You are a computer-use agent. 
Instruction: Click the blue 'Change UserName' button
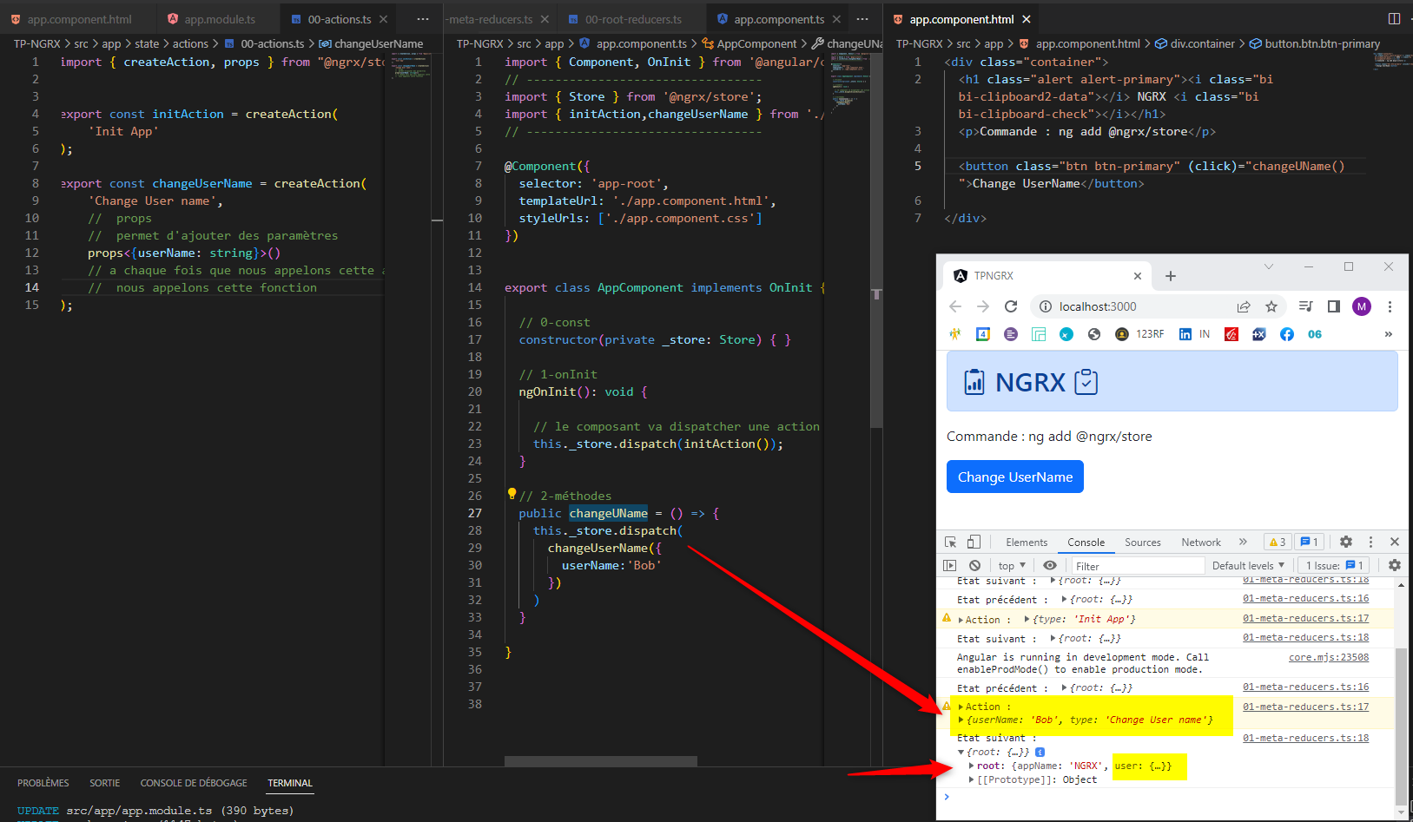pyautogui.click(x=1014, y=477)
